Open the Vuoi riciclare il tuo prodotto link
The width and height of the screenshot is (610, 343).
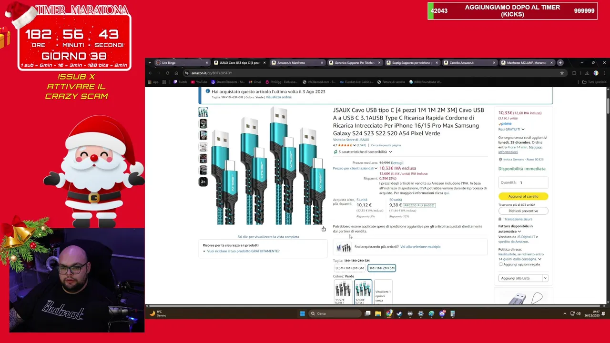pyautogui.click(x=243, y=251)
